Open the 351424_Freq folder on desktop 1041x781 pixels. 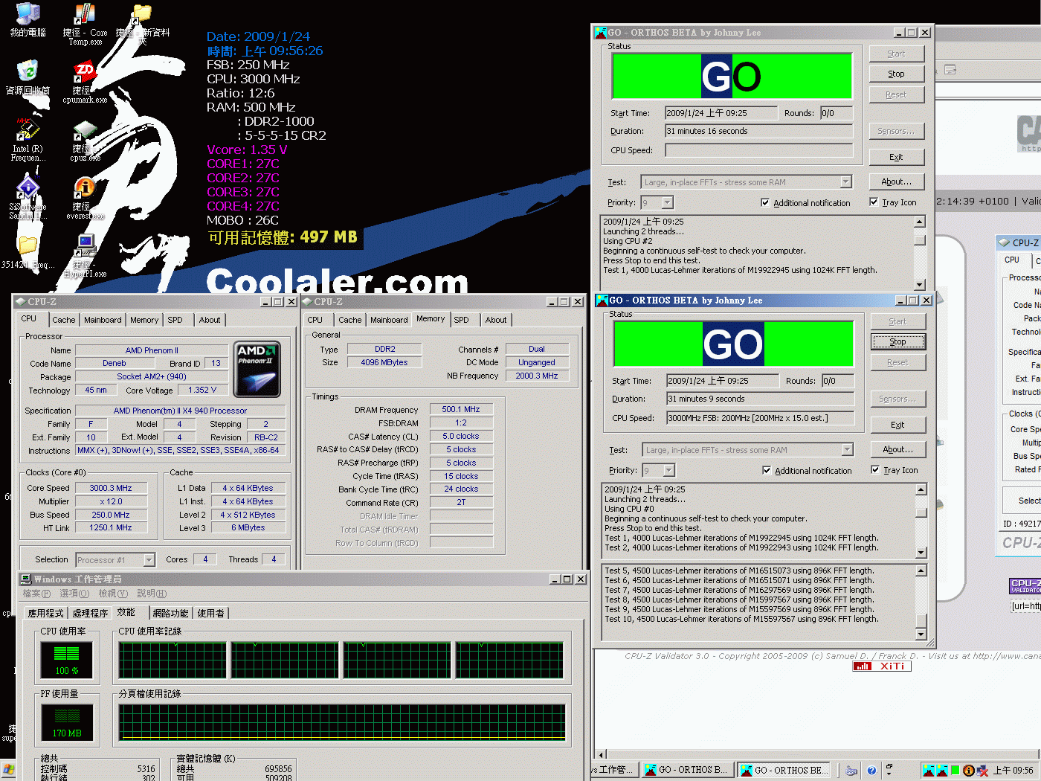28,245
